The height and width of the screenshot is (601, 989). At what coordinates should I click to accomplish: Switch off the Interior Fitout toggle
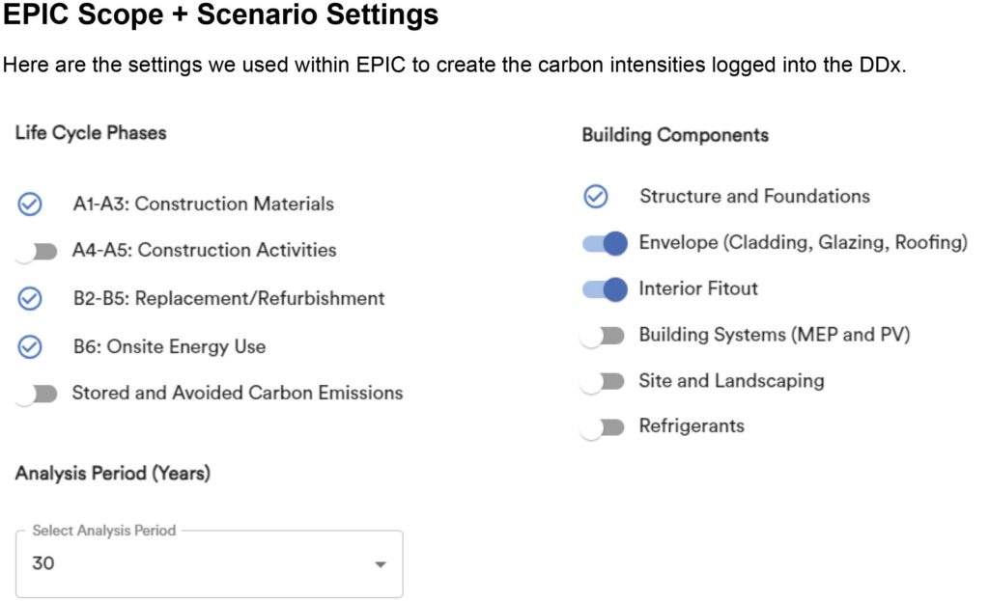(605, 288)
